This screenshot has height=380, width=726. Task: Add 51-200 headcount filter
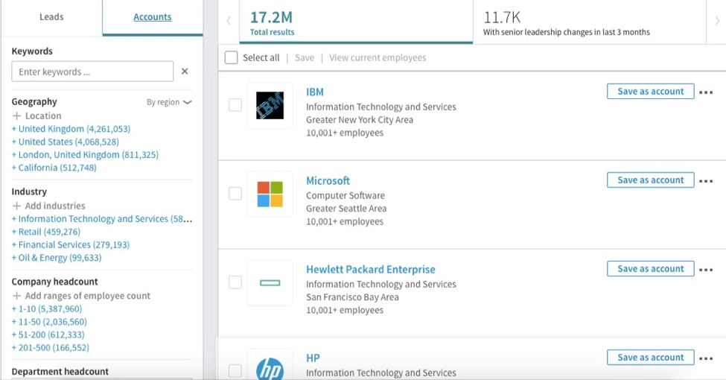point(48,335)
